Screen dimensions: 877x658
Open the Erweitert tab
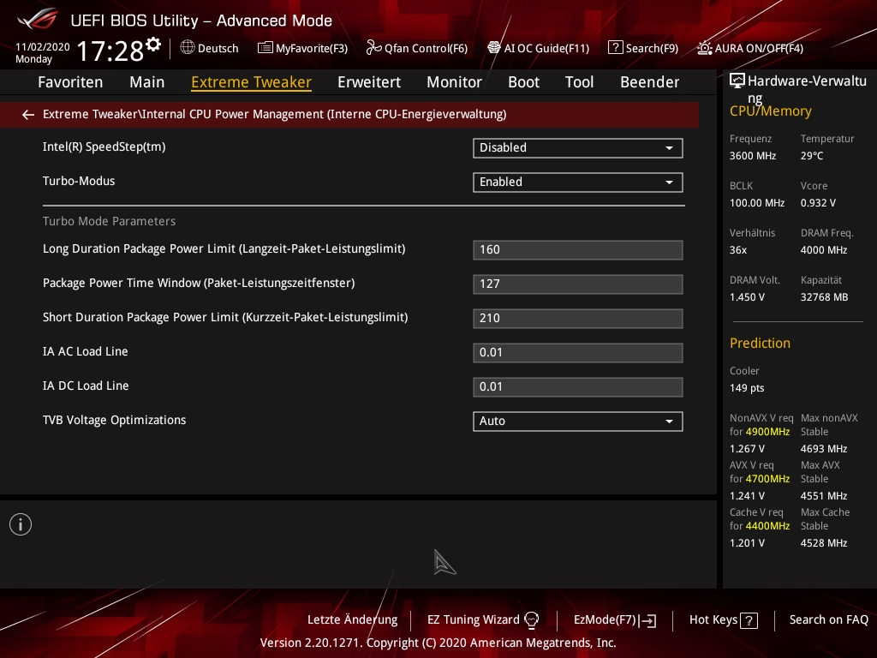click(369, 82)
